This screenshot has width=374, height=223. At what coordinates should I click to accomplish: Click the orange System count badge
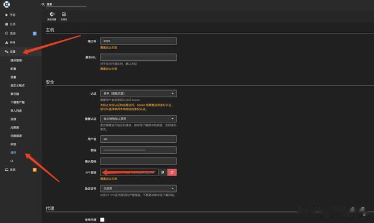(x=34, y=170)
